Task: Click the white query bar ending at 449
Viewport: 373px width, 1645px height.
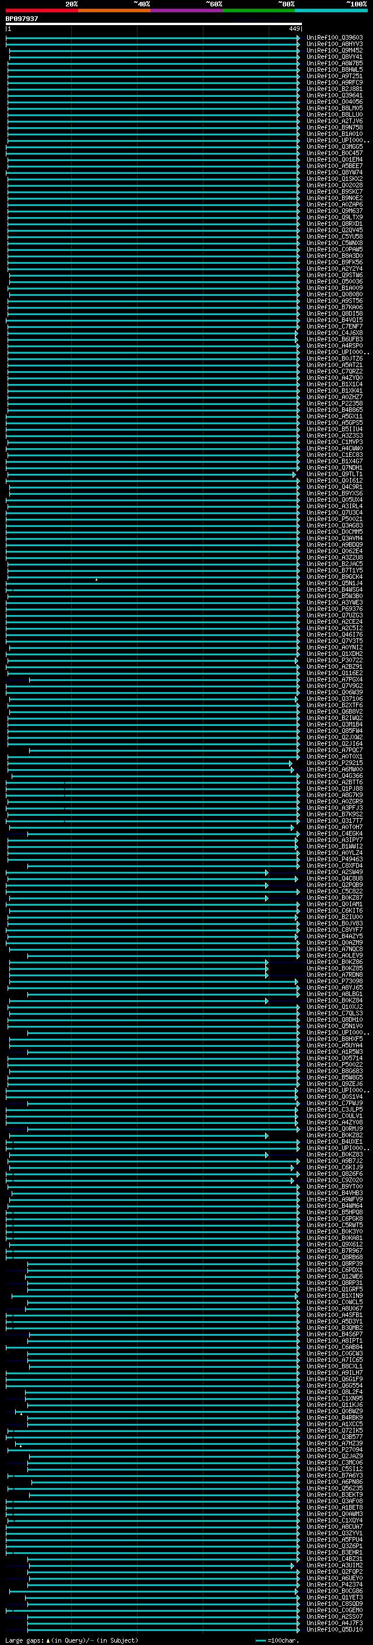Action: pos(154,25)
